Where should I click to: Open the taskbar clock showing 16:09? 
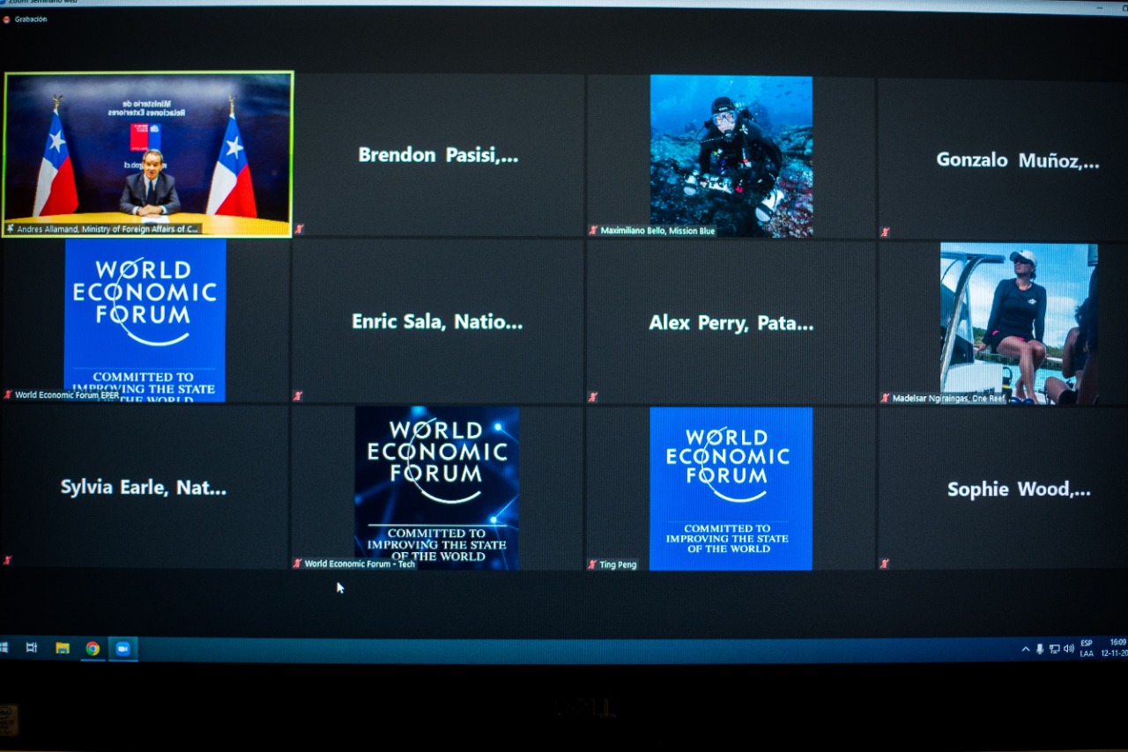tap(1115, 648)
